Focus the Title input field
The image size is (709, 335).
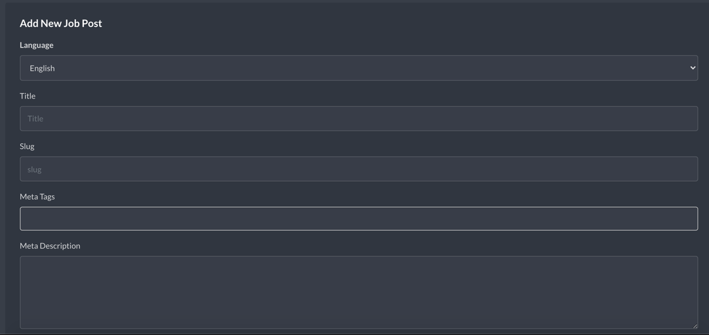[358, 118]
